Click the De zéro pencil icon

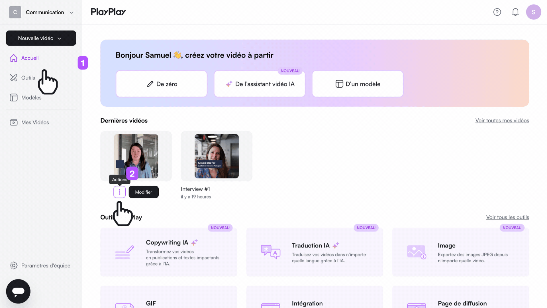click(150, 84)
